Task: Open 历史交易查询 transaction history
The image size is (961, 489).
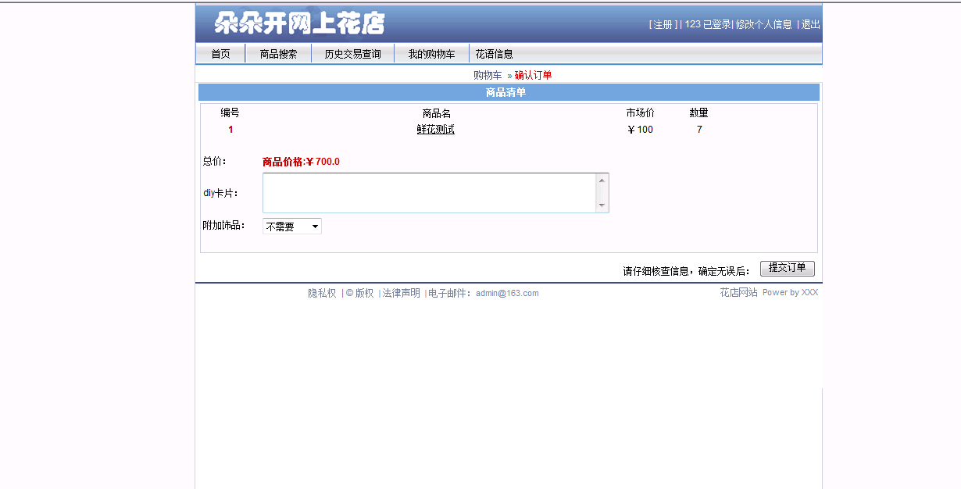Action: coord(352,54)
